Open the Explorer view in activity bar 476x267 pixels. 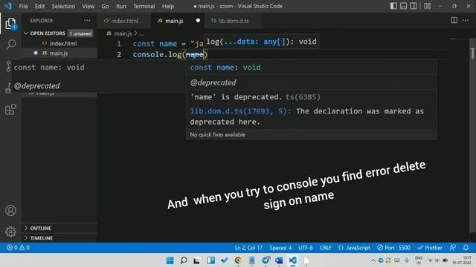pos(10,24)
